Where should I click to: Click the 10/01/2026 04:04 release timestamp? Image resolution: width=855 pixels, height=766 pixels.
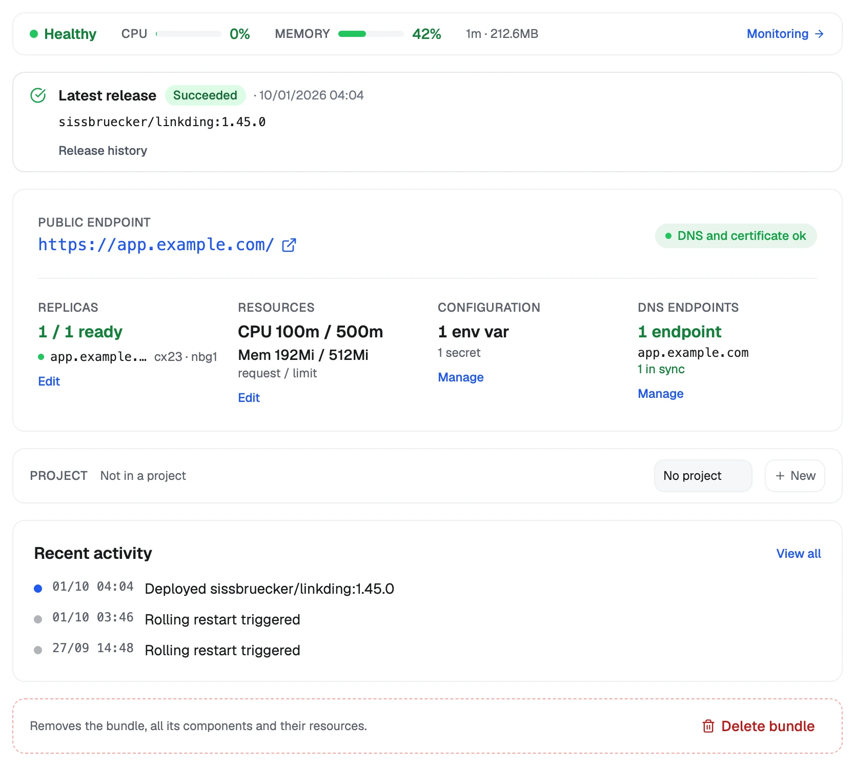click(x=311, y=95)
